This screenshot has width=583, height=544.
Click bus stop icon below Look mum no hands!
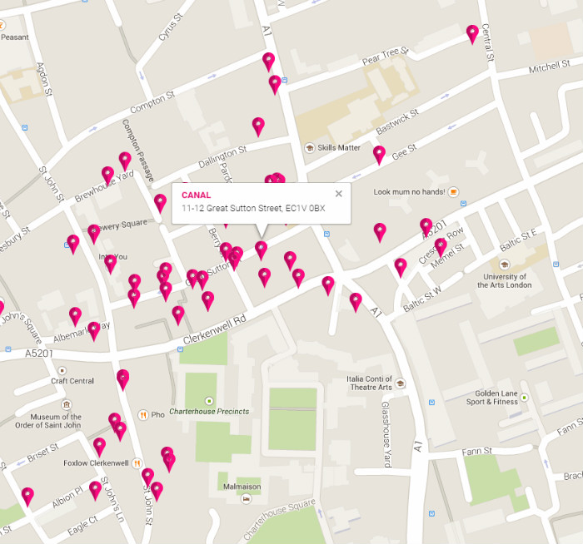463,203
